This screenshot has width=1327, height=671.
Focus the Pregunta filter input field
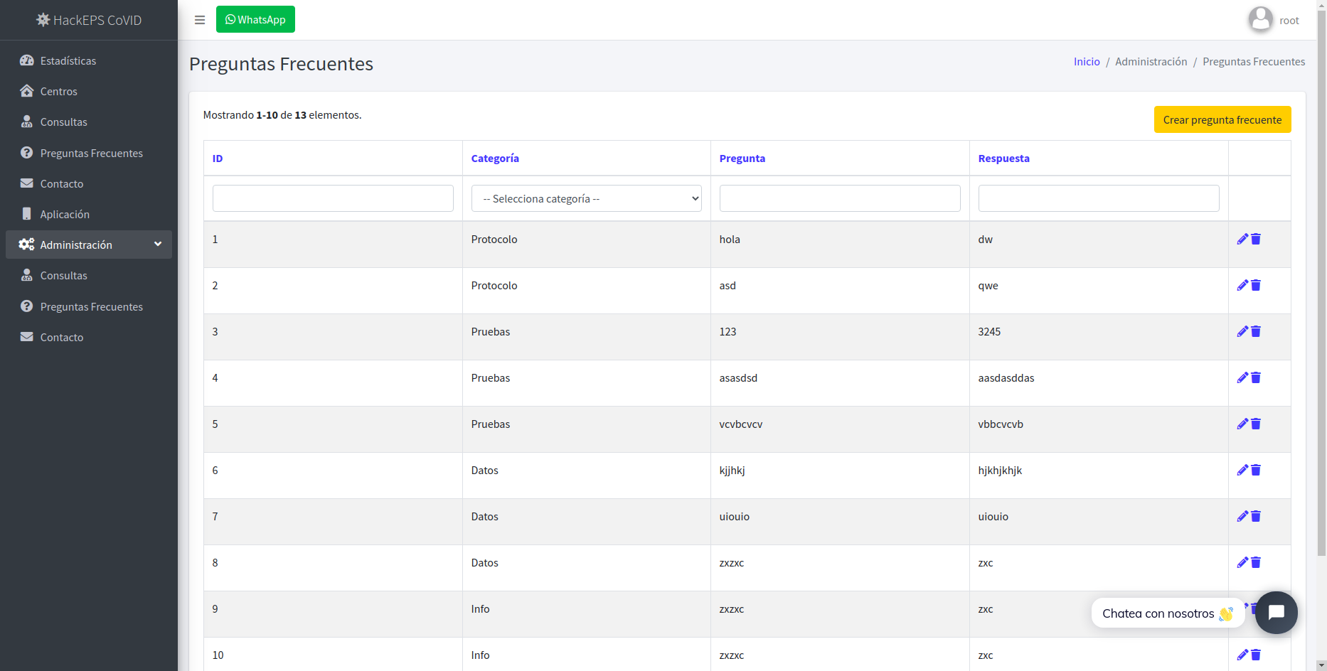tap(839, 198)
